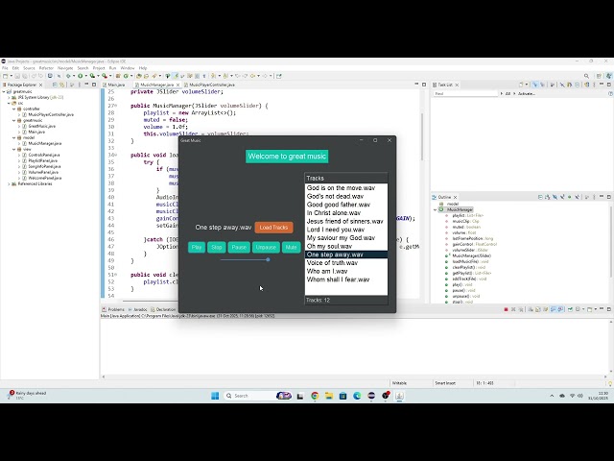This screenshot has width=614, height=461.
Task: Open the Window menu
Action: [x=128, y=68]
